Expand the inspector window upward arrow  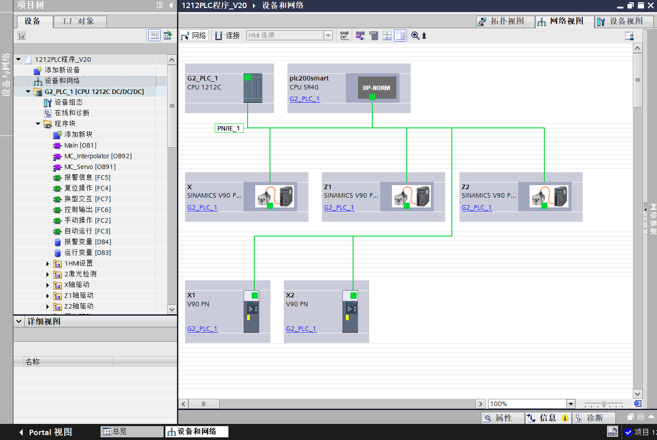(651, 417)
